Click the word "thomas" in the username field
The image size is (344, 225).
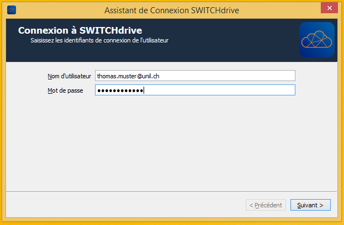tap(106, 76)
